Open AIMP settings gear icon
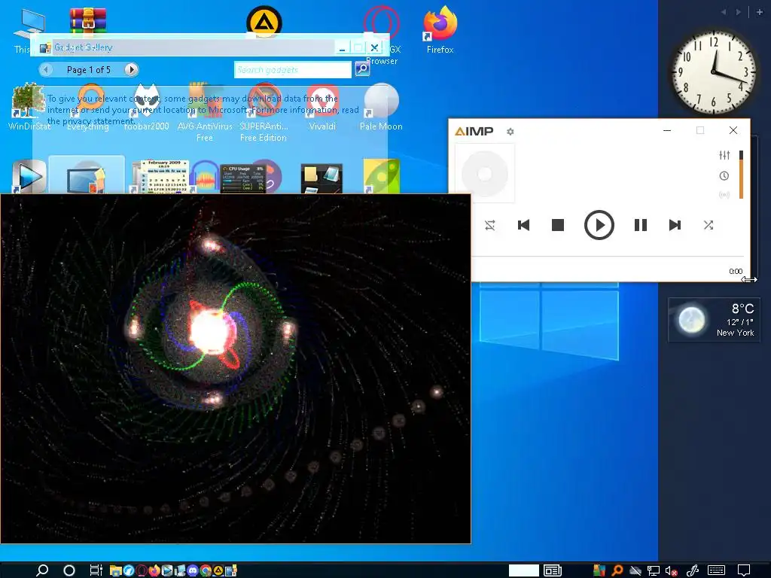 (510, 132)
